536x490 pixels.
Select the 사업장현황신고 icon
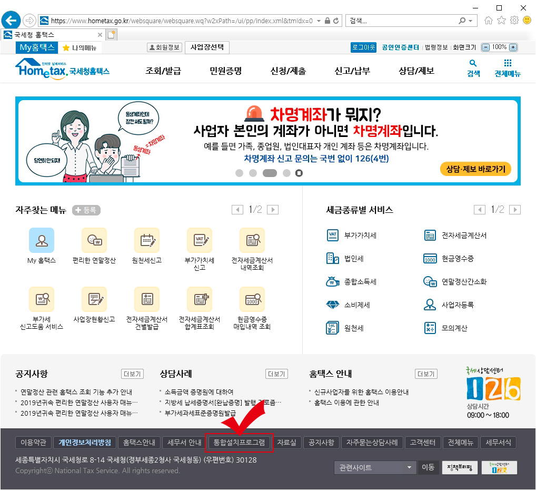tap(94, 299)
